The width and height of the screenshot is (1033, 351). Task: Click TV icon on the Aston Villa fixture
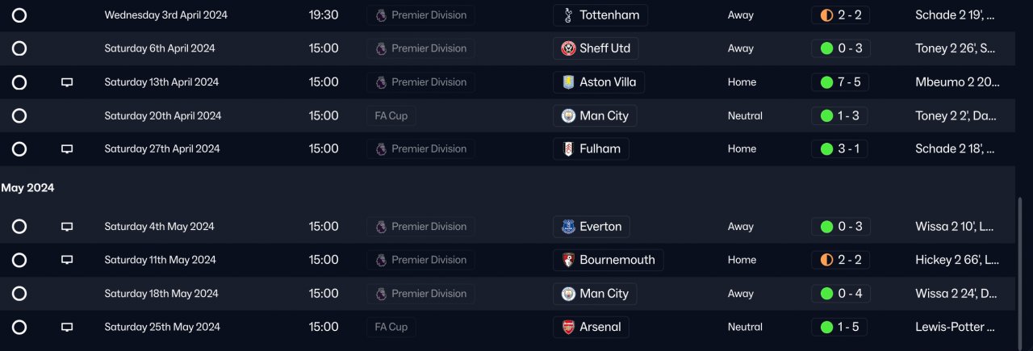click(x=67, y=82)
